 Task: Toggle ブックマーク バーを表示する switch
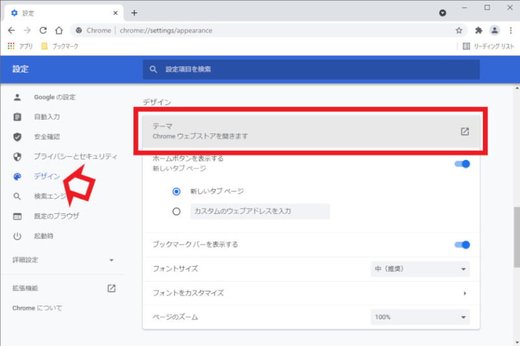click(x=462, y=245)
